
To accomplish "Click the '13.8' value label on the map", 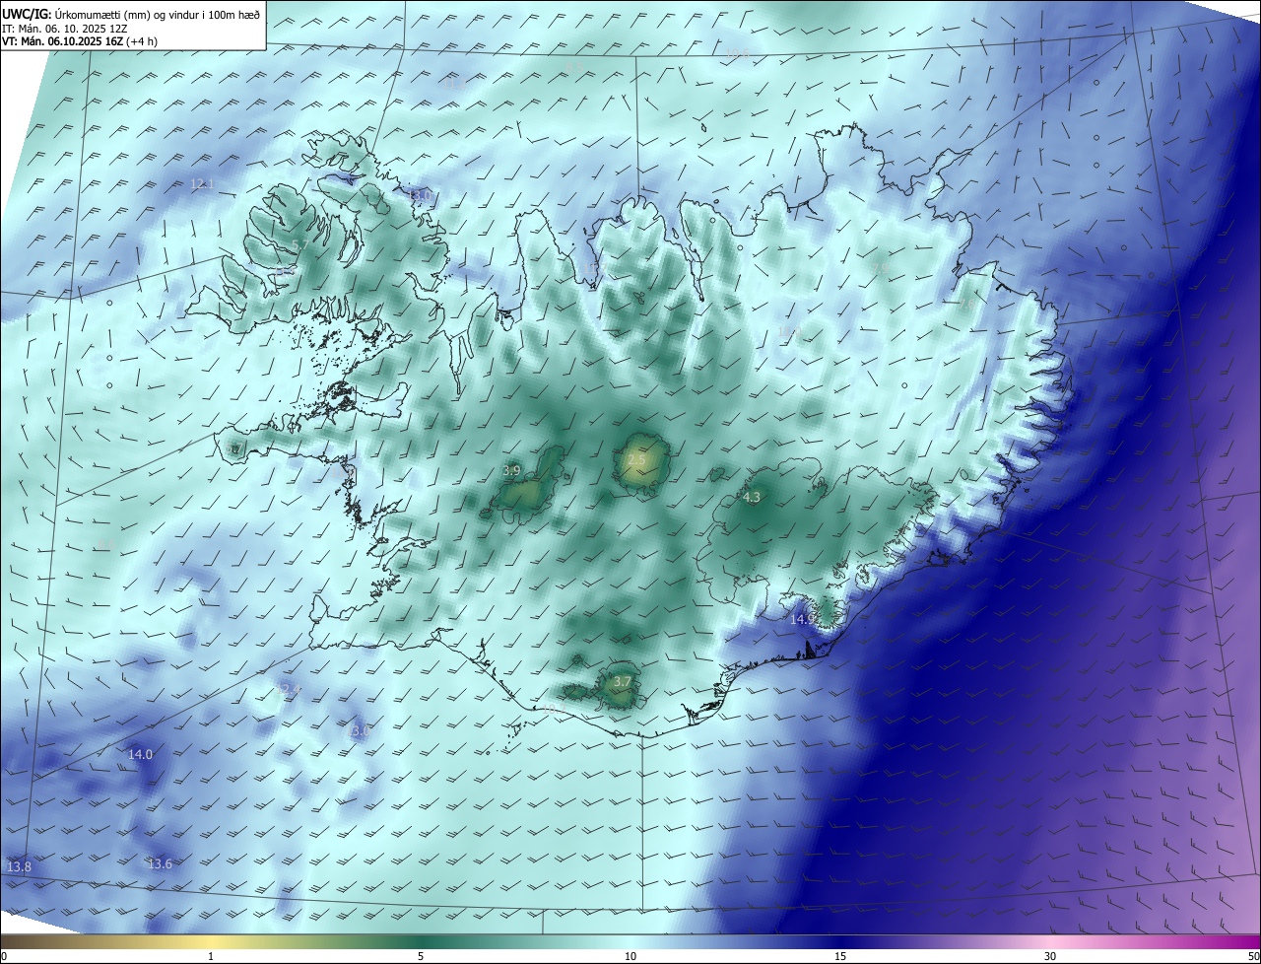I will [19, 867].
